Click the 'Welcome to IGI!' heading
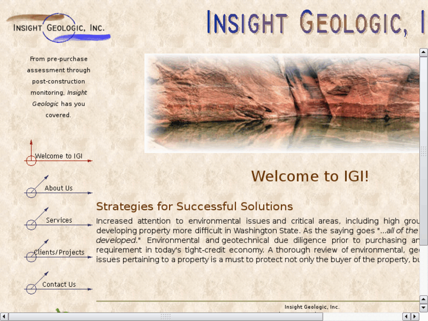 point(310,176)
